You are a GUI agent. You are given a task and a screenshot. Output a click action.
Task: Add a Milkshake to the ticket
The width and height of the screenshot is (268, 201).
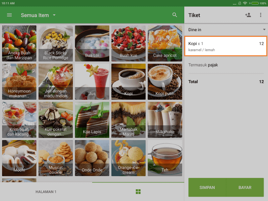coord(165,120)
